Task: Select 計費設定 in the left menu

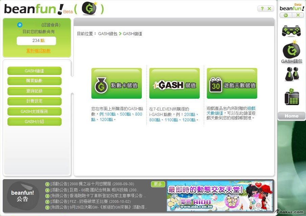Action: (x=34, y=101)
